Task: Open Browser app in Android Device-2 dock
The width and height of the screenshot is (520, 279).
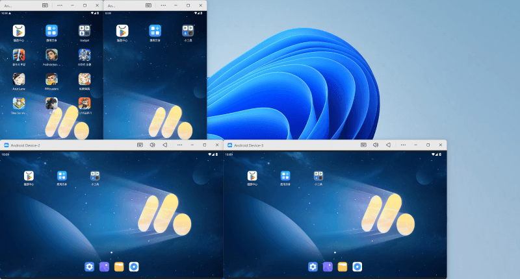Action: (134, 267)
